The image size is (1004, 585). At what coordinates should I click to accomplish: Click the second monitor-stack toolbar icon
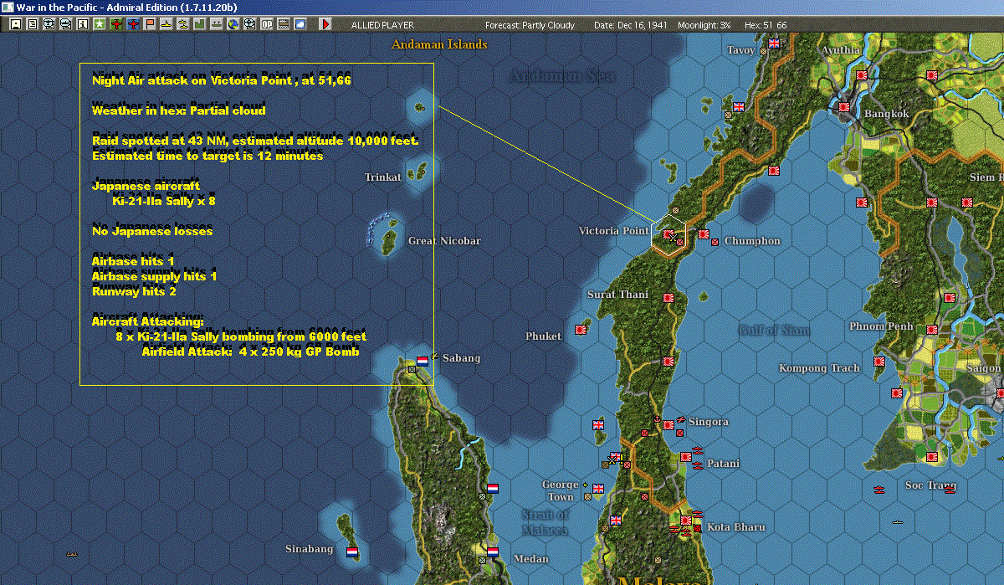click(66, 25)
